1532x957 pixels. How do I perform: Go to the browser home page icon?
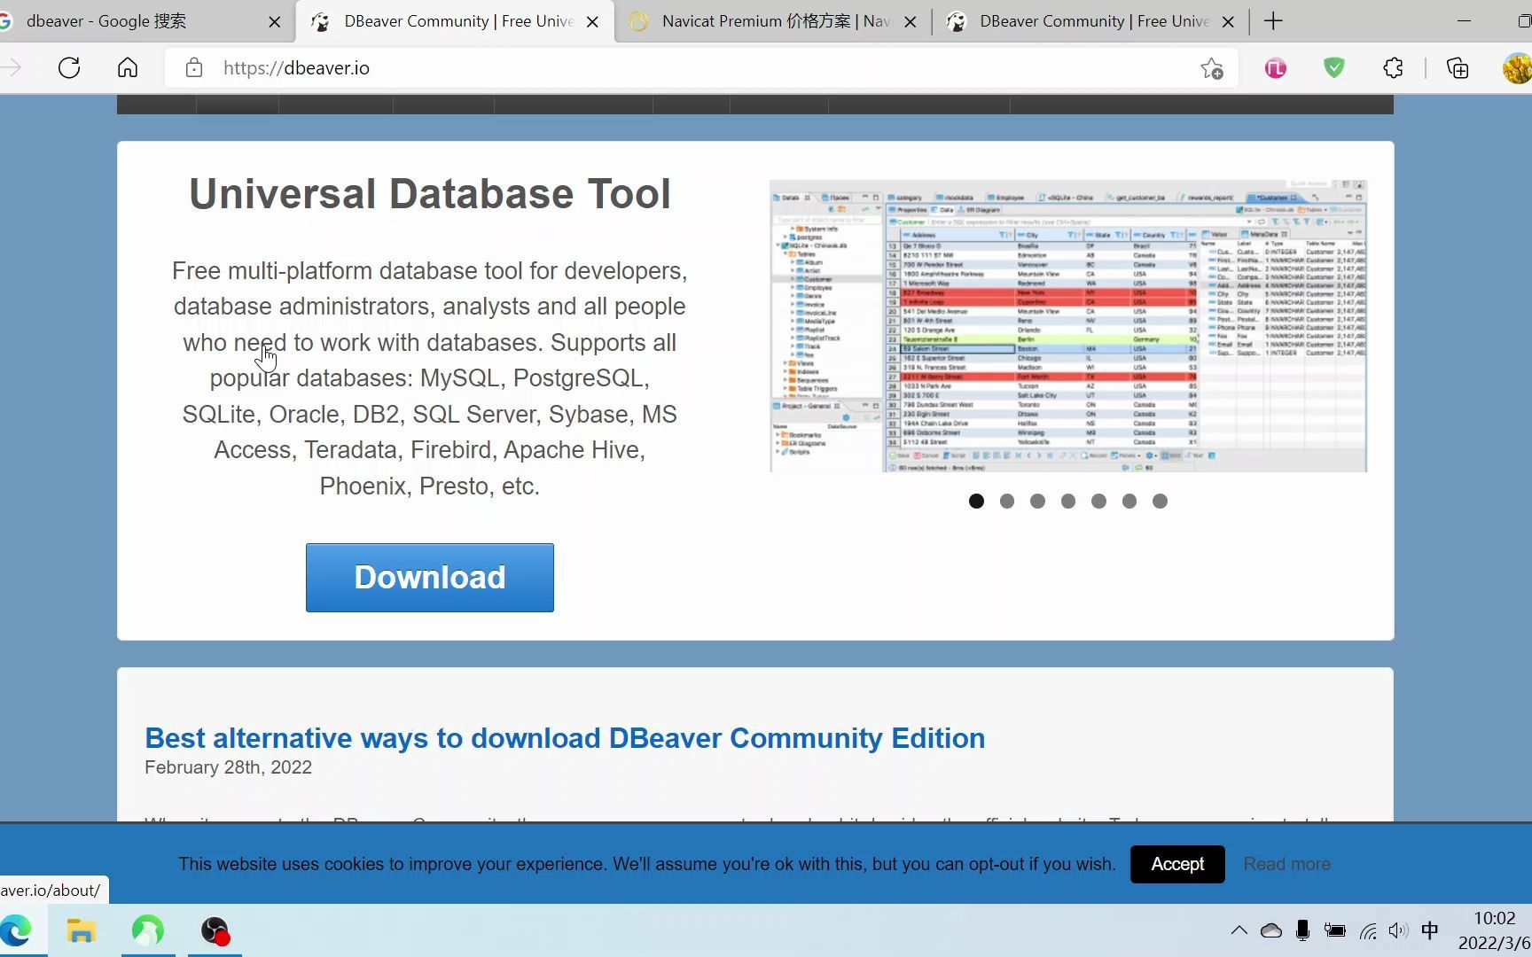tap(128, 68)
